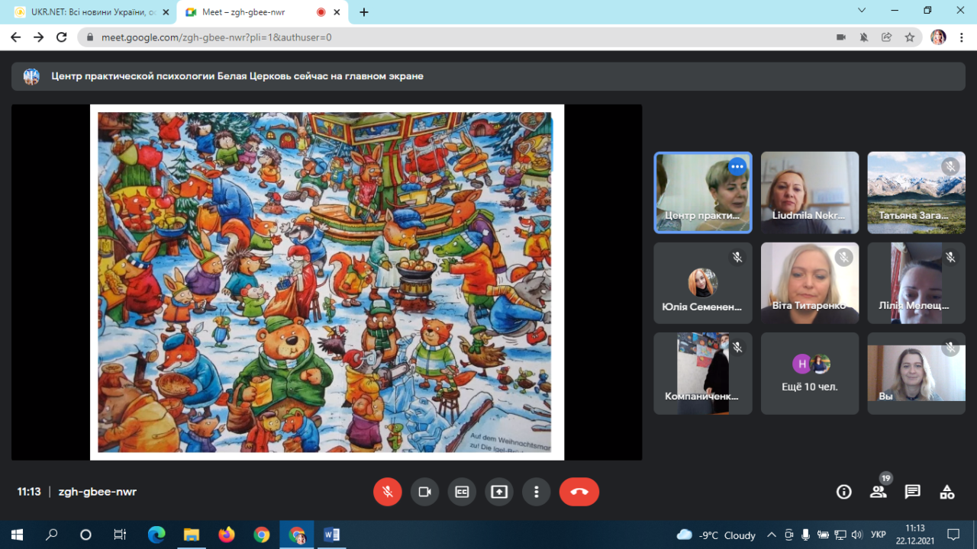977x549 pixels.
Task: Toggle the camera in Meet controls
Action: [425, 492]
